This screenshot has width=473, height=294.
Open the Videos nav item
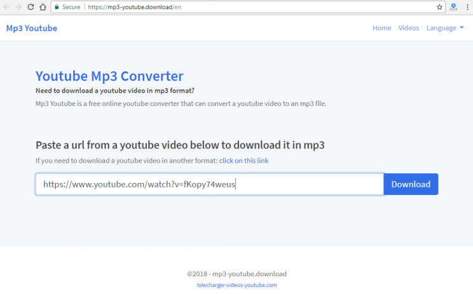[x=408, y=28]
